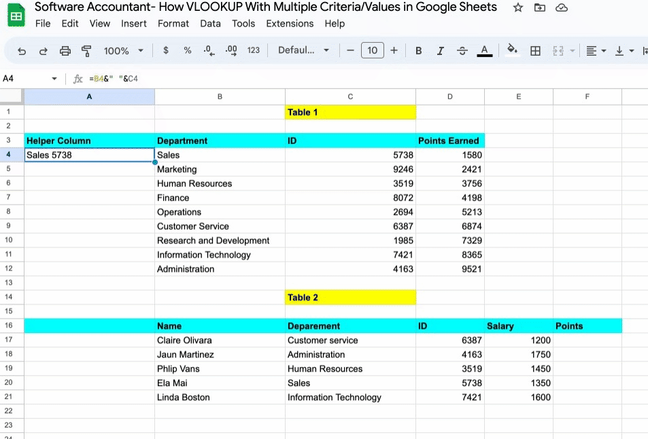Increase font size with plus button
This screenshot has width=648, height=439.
click(394, 50)
